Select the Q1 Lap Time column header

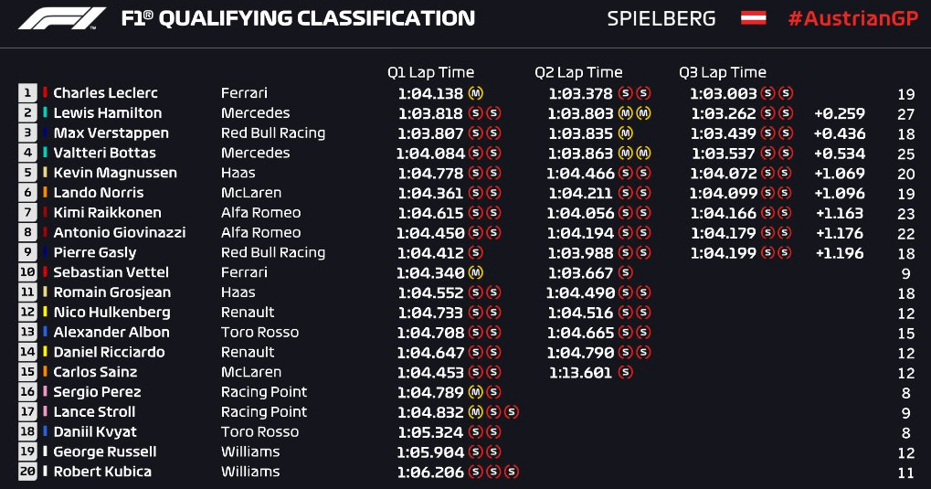(x=431, y=72)
